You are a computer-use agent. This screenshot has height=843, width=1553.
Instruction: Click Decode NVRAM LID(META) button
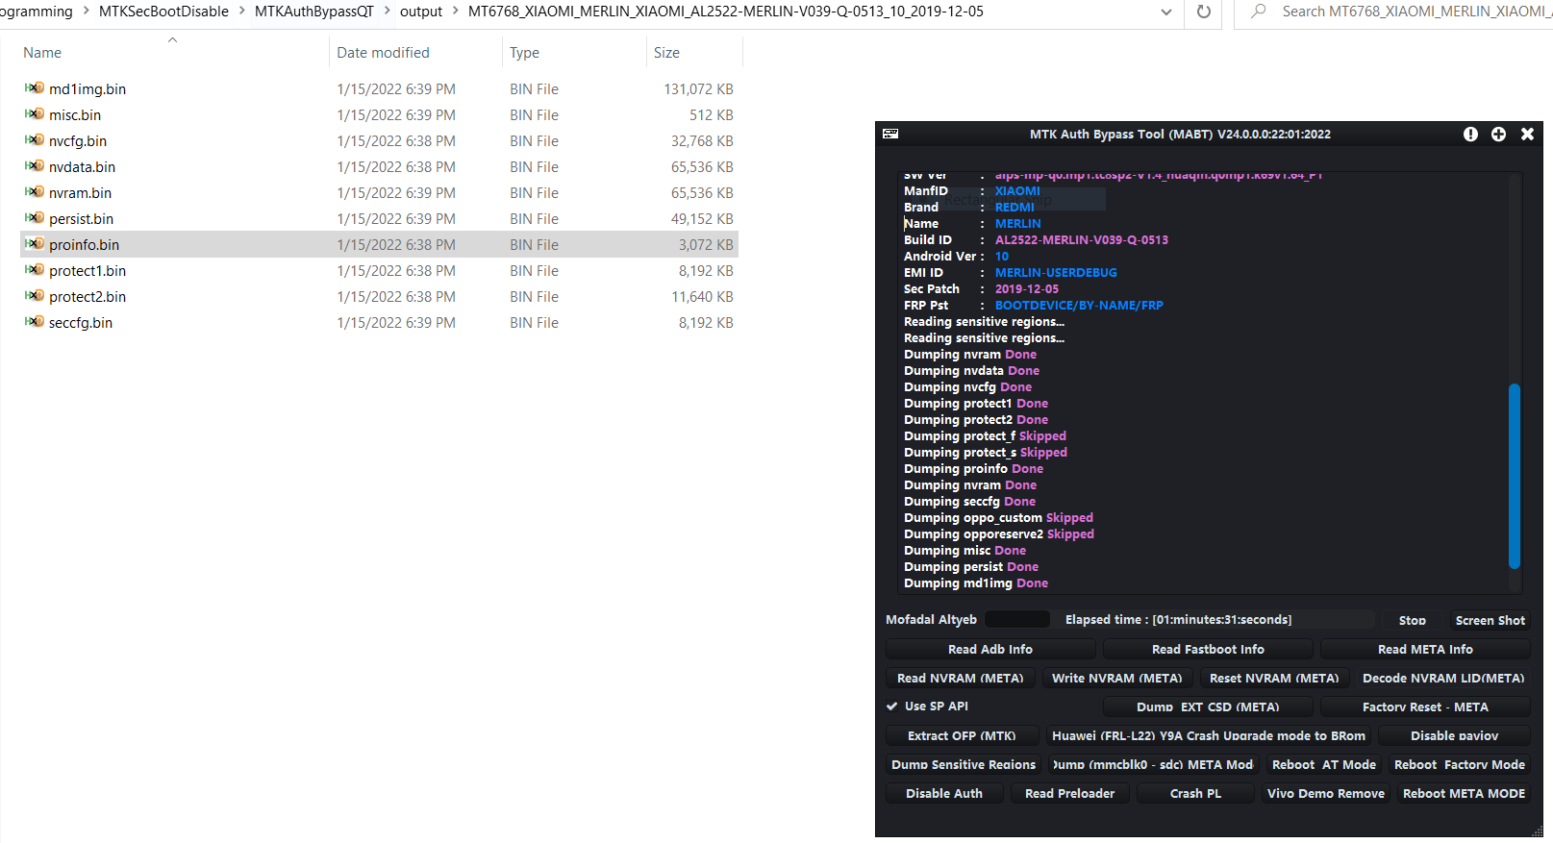pyautogui.click(x=1443, y=679)
